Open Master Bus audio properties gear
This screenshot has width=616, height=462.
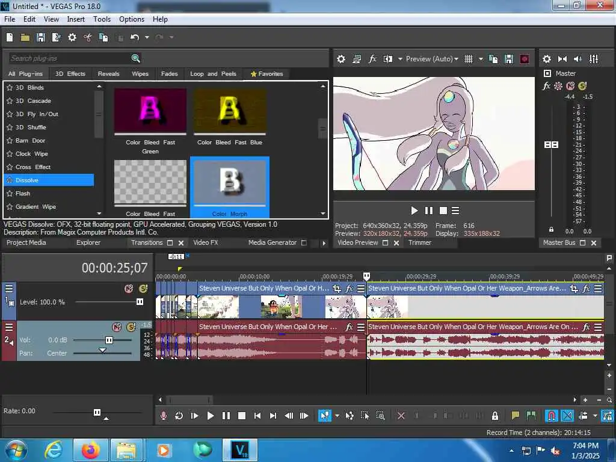[546, 59]
